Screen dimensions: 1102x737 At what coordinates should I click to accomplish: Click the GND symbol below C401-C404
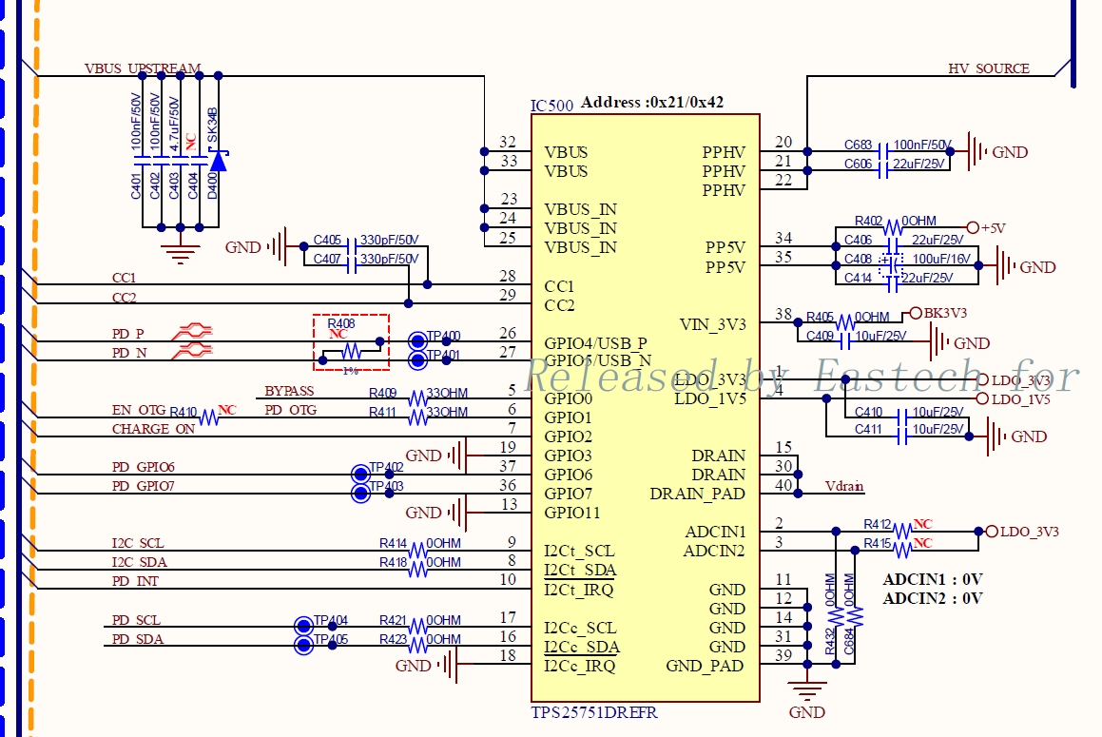click(180, 252)
